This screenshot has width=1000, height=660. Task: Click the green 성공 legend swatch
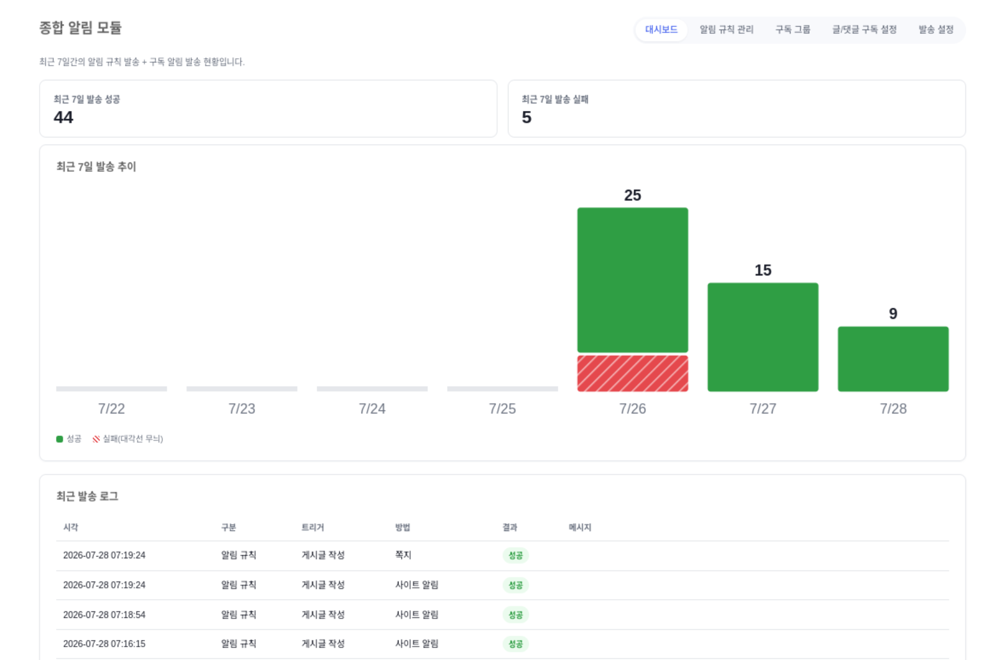(x=59, y=439)
